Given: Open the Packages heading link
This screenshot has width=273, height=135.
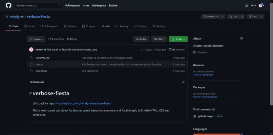Looking at the screenshot, I should tap(199, 87).
